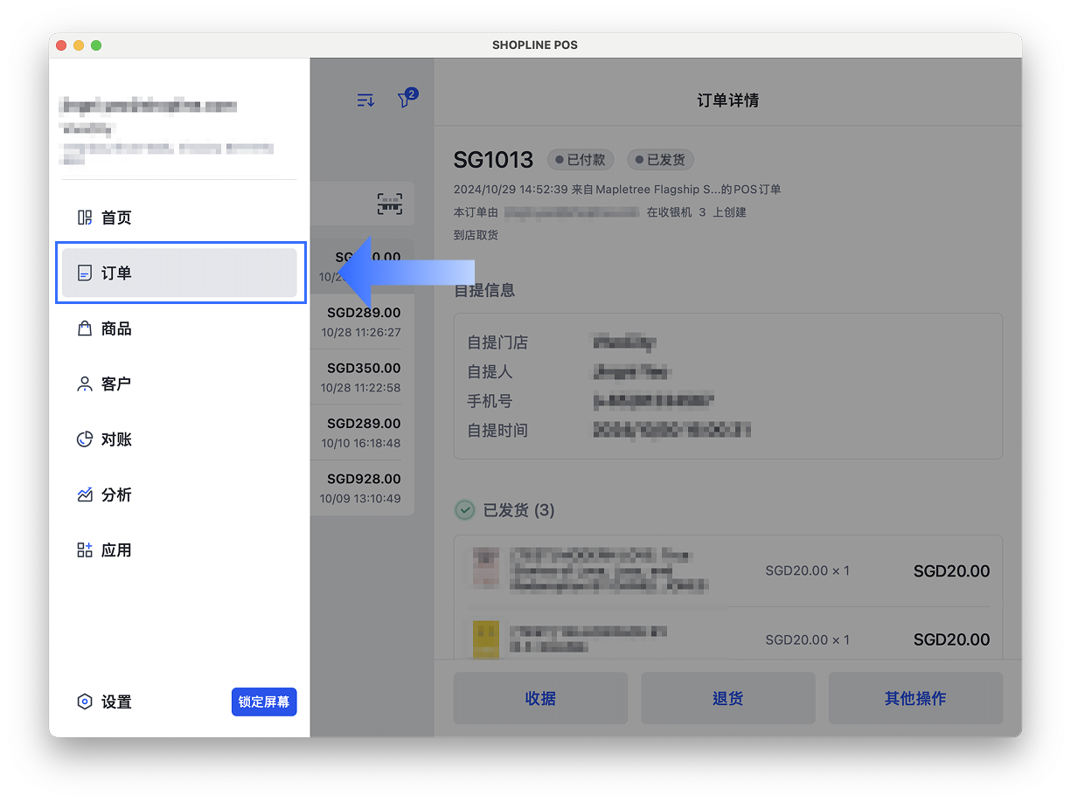Image resolution: width=1071 pixels, height=802 pixels.
Task: Click the 手机号 phone number label
Action: (490, 401)
